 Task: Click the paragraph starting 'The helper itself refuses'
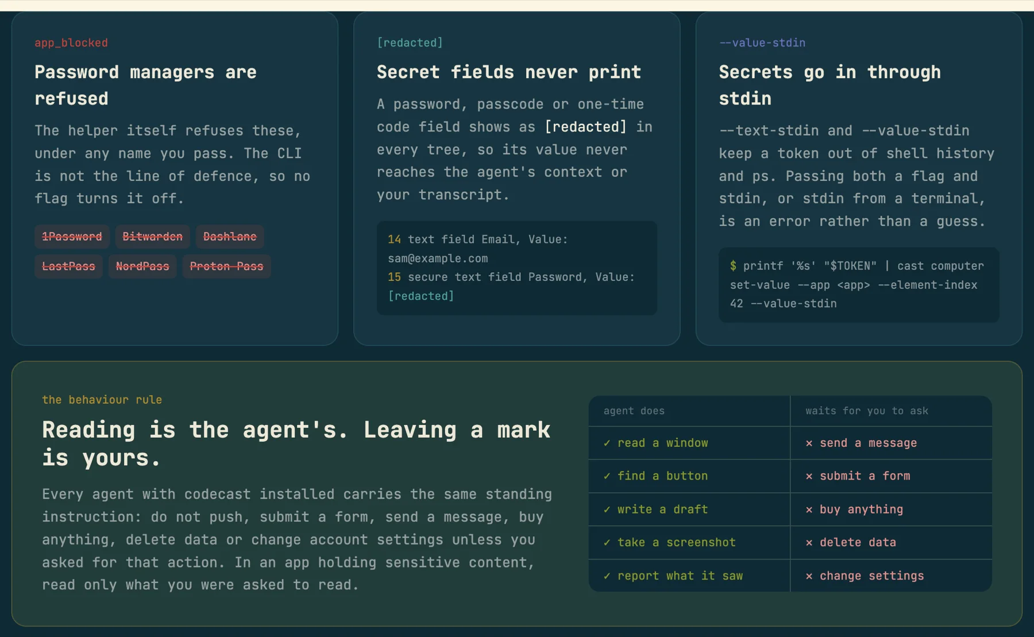coord(172,164)
